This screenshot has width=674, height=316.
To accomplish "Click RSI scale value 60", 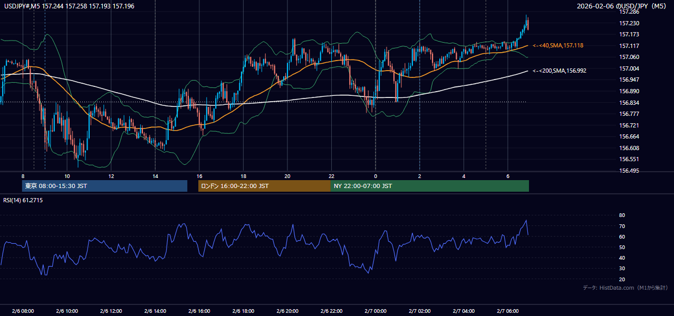I will point(622,236).
